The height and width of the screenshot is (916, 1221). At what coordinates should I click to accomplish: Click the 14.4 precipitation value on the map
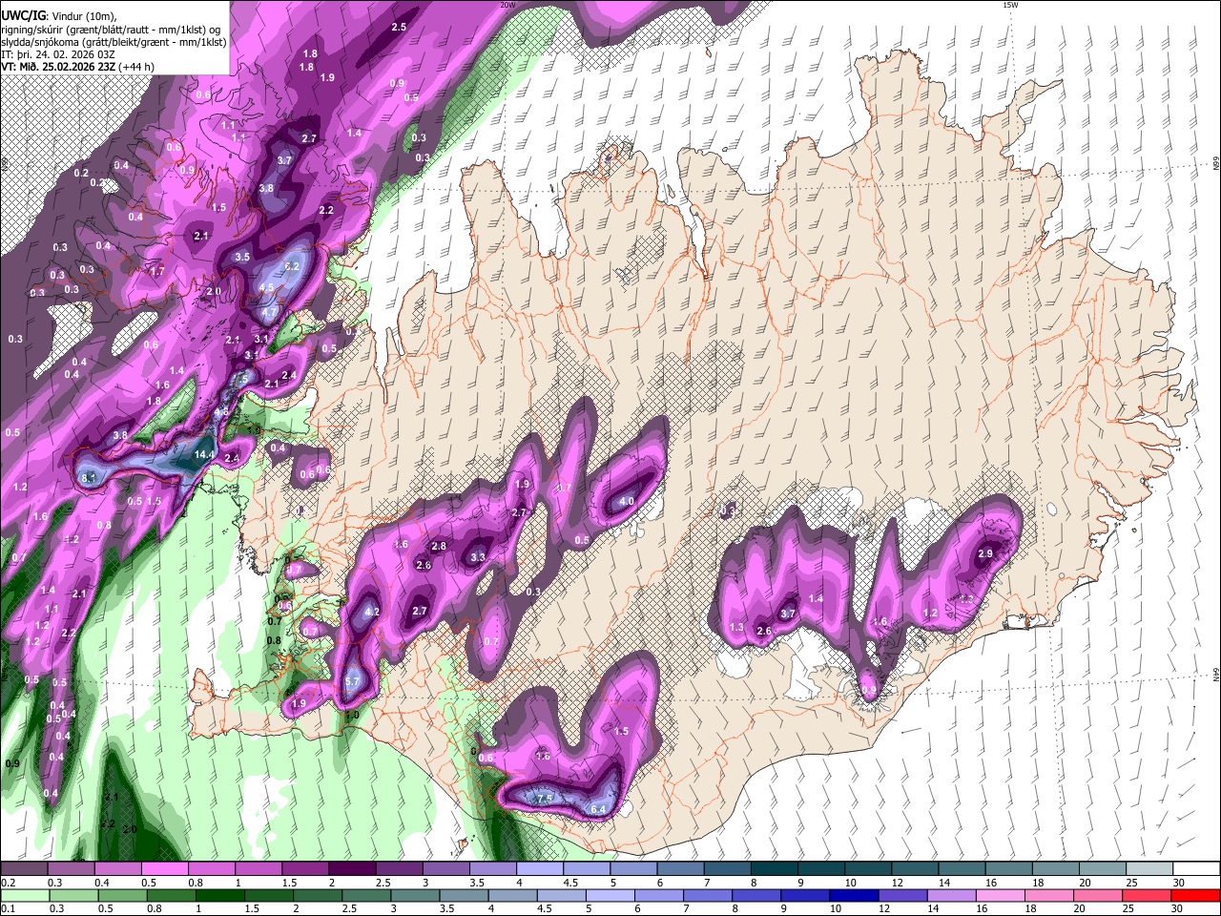204,455
